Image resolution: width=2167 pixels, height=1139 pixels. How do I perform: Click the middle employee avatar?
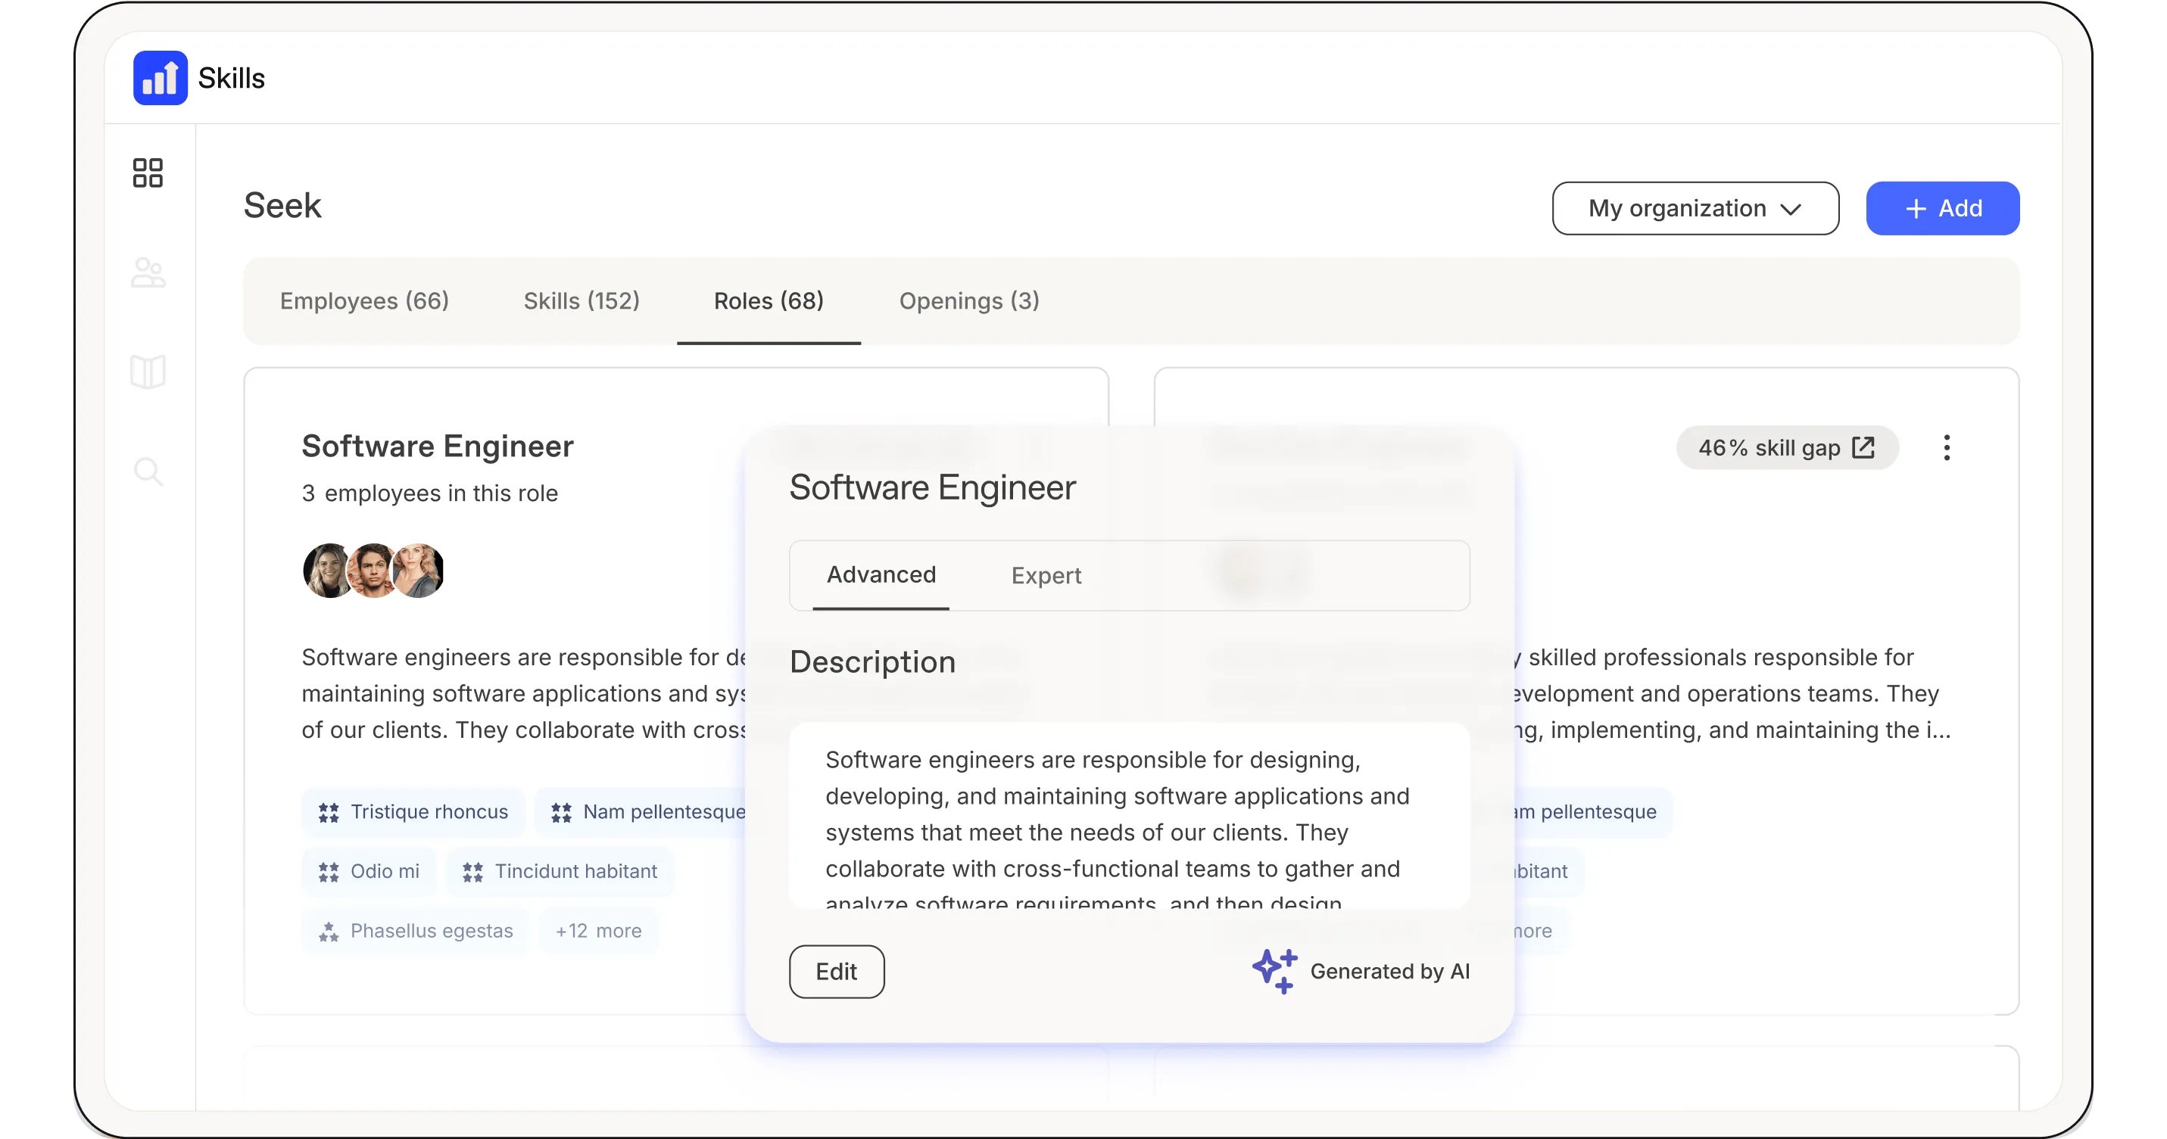click(373, 570)
